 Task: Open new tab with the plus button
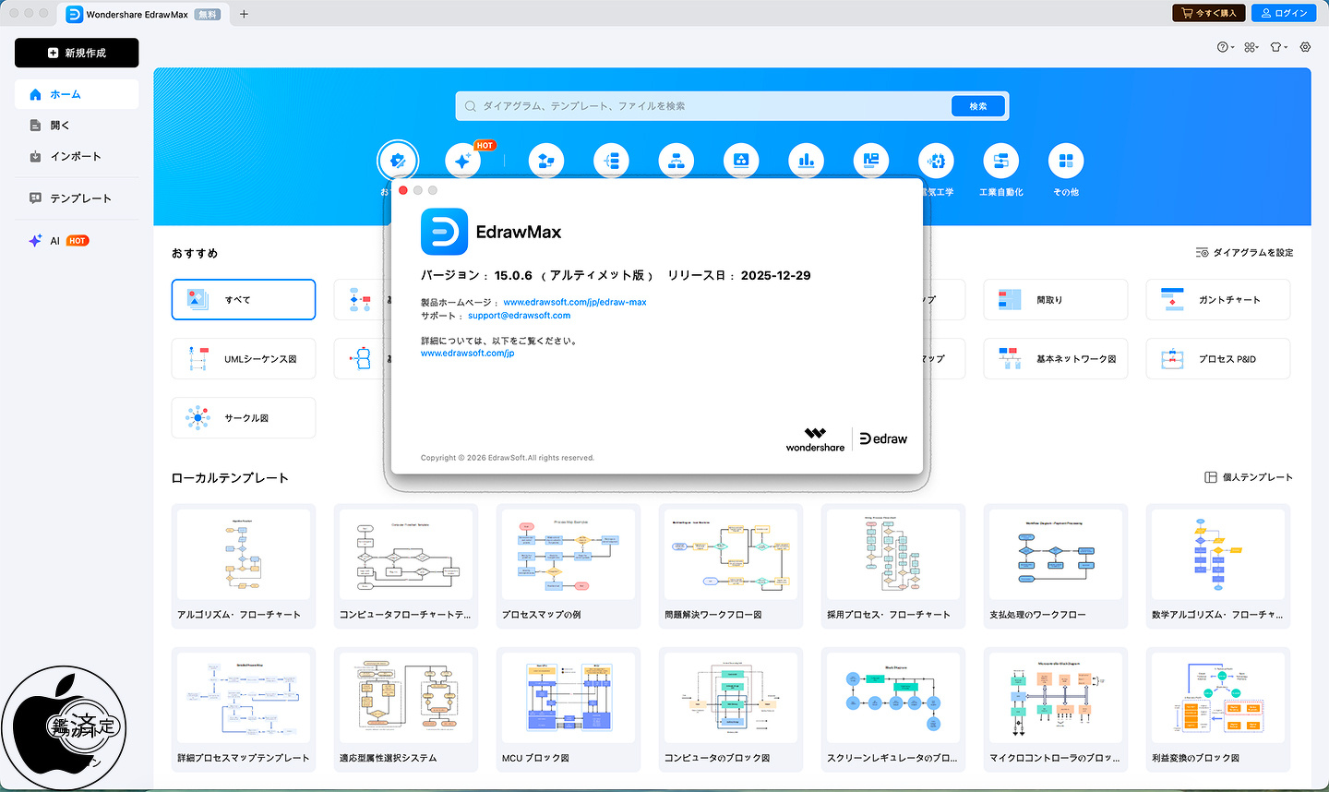pos(244,14)
